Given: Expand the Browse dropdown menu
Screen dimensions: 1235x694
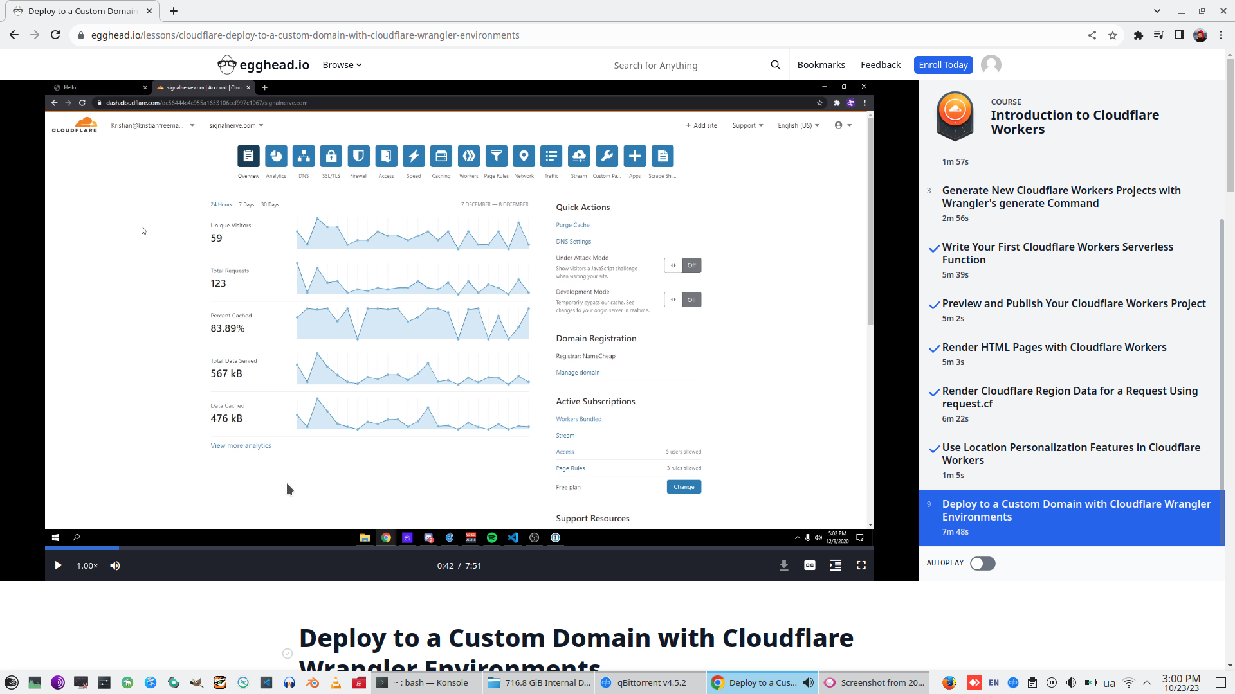Looking at the screenshot, I should point(342,65).
